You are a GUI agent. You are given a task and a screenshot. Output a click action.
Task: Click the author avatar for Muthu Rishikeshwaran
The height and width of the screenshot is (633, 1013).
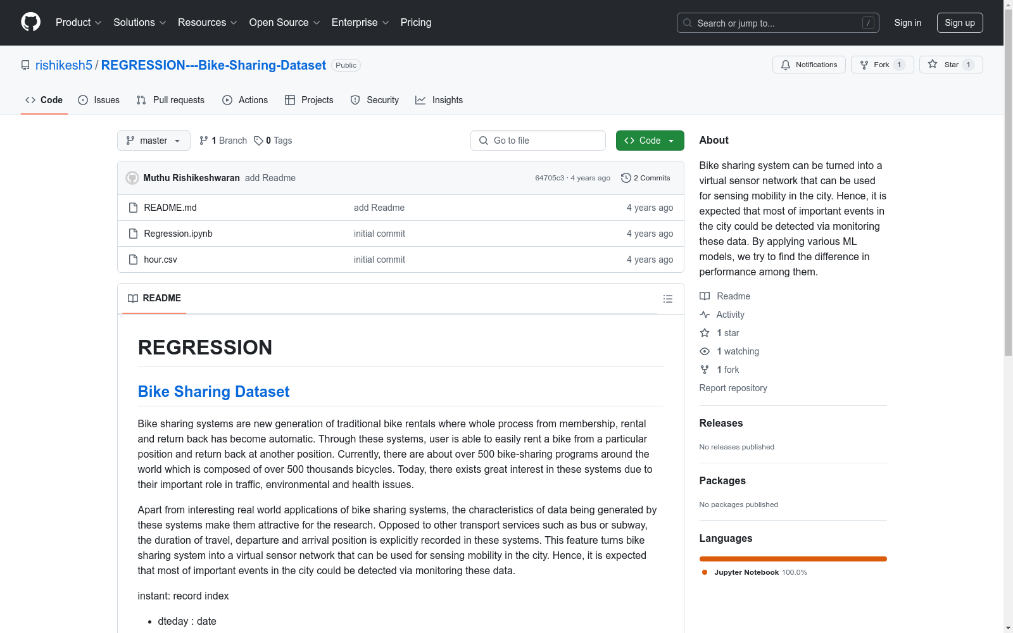click(132, 178)
